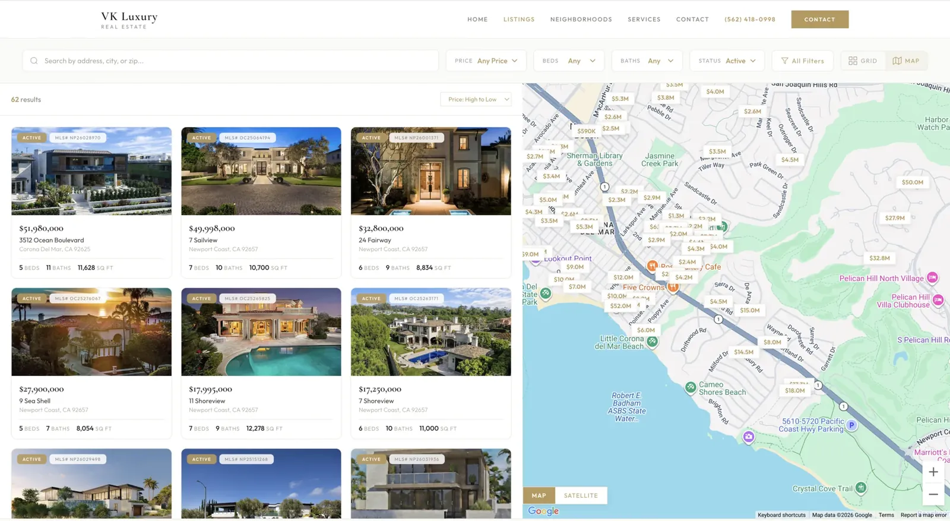950x521 pixels.
Task: Click Little Corona del Mar Beach marker
Action: 652,342
